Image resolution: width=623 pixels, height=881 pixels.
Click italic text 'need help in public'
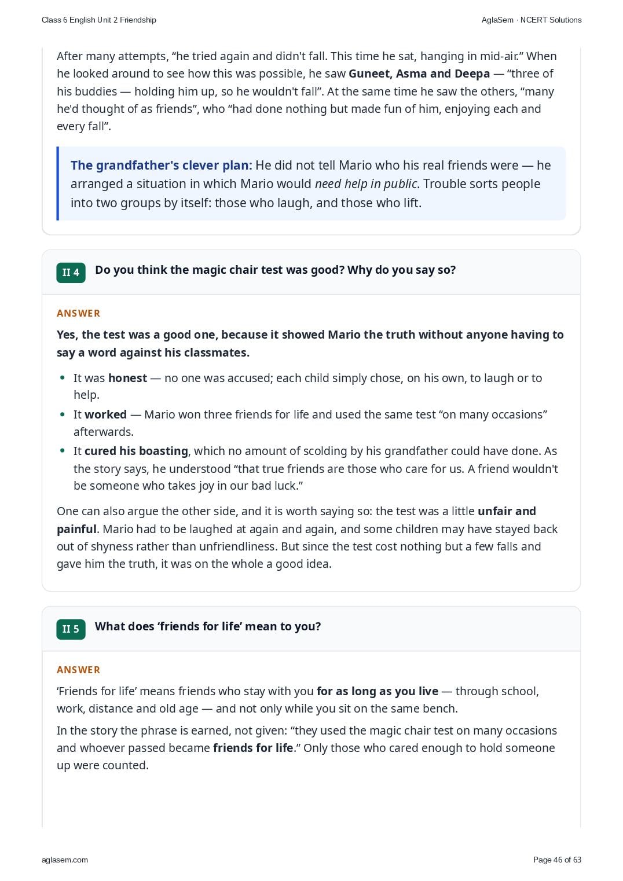point(366,184)
